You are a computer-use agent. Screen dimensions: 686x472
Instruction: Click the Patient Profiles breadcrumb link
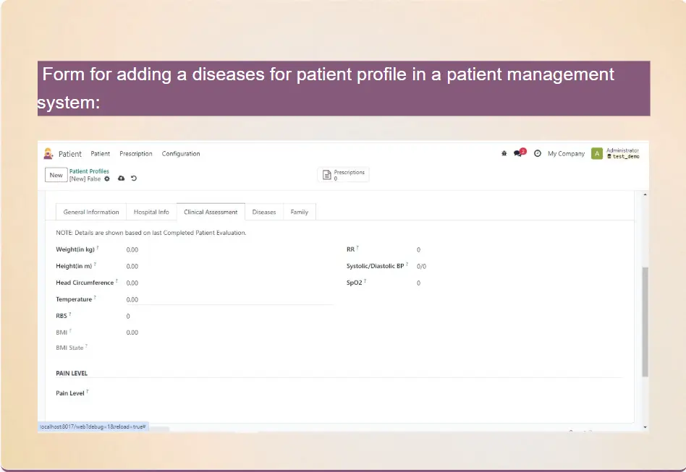89,171
